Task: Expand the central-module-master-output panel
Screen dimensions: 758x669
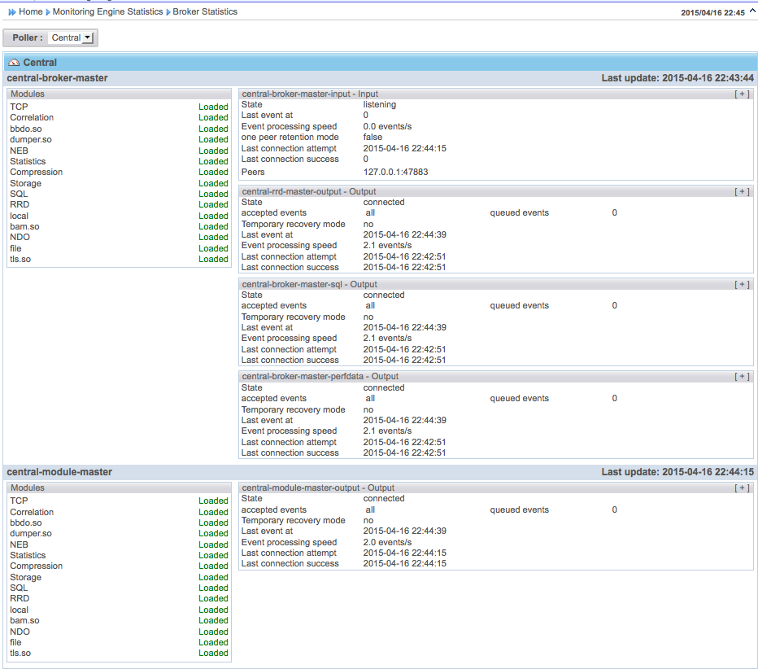Action: [741, 488]
